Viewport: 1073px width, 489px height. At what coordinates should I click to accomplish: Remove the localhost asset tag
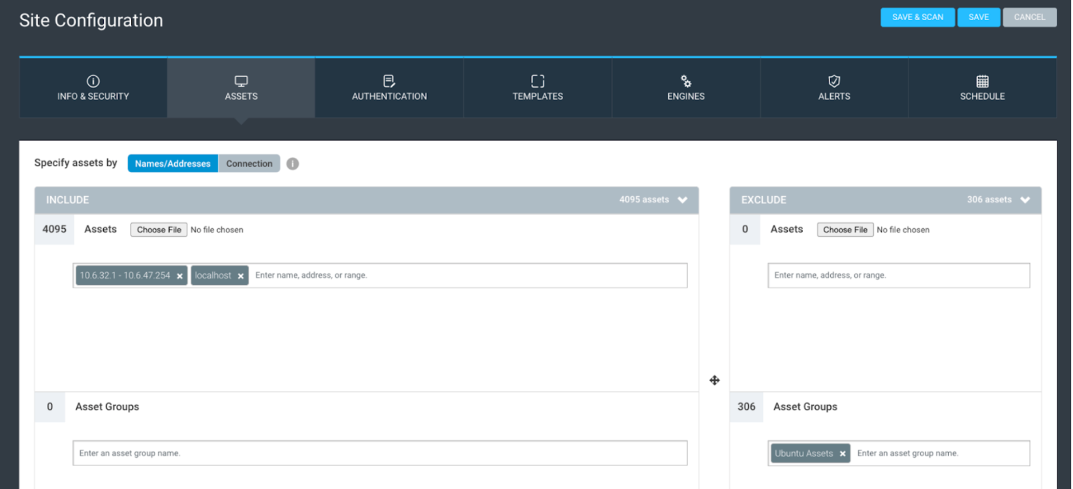(241, 276)
